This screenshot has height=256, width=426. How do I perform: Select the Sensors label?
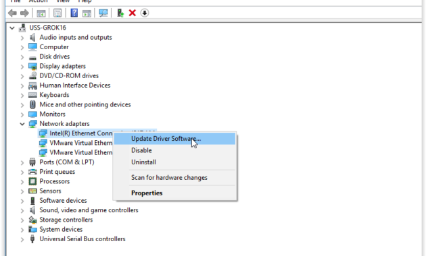click(x=50, y=191)
